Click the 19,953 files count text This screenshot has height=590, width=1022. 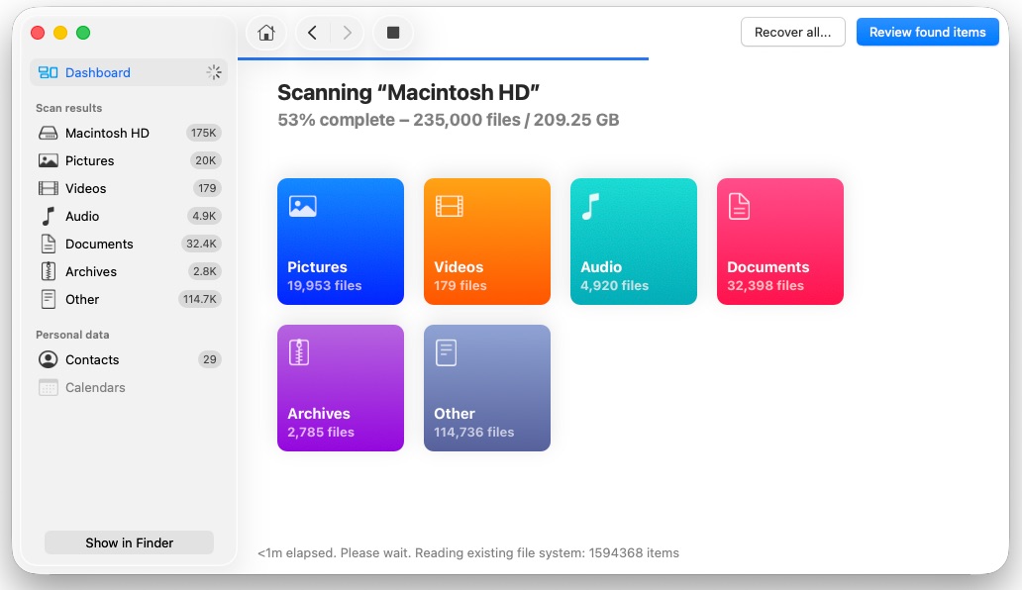pos(324,285)
